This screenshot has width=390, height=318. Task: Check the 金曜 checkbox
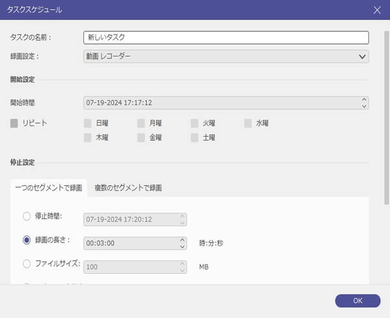(x=141, y=137)
